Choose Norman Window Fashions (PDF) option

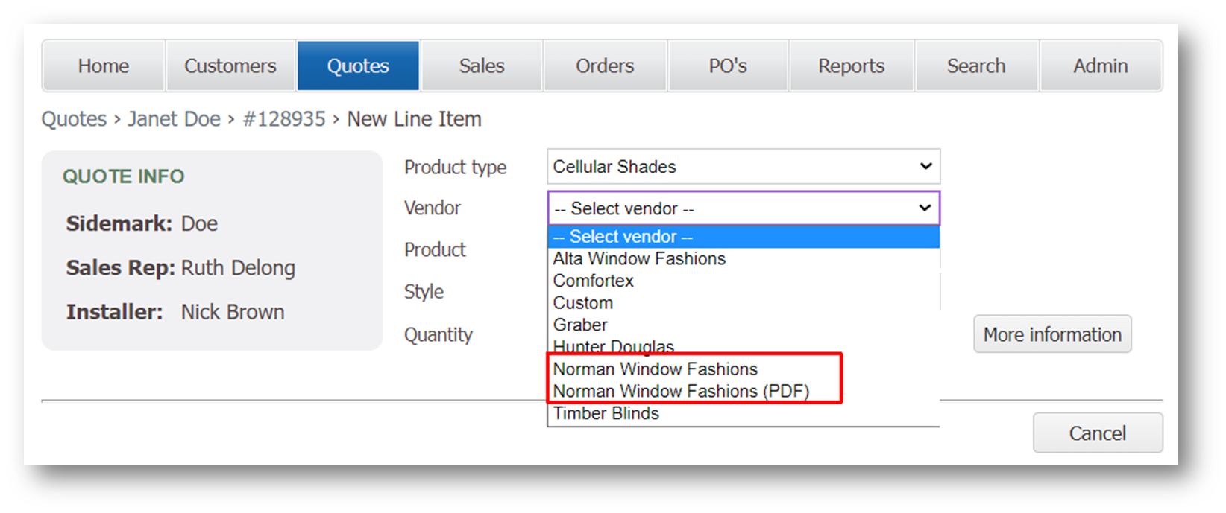[x=680, y=391]
